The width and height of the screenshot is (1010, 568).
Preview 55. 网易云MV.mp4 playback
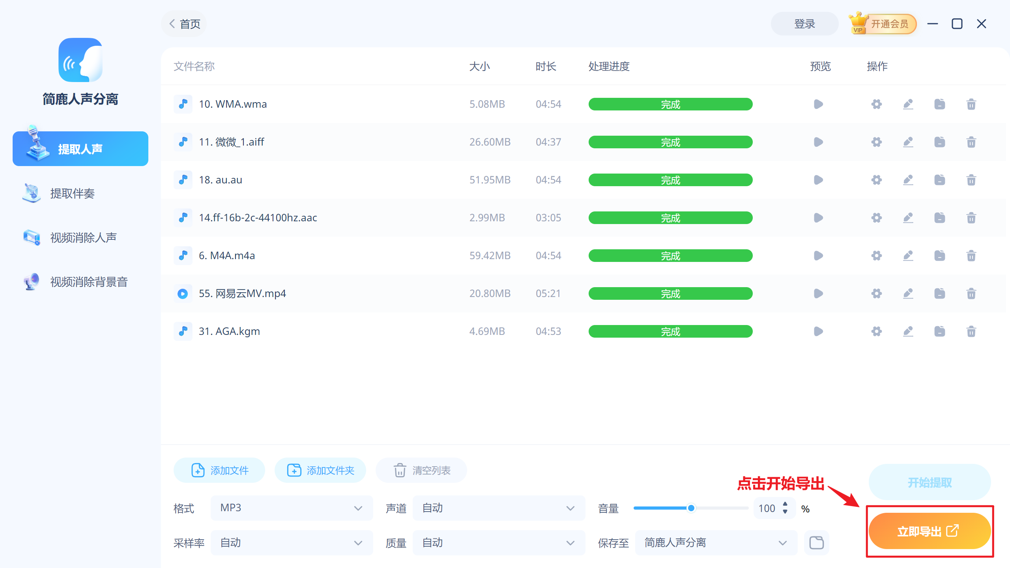818,293
